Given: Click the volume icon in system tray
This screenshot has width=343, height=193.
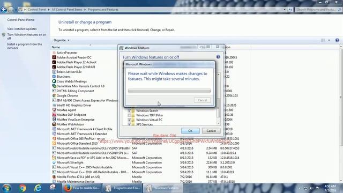Looking at the screenshot, I should coord(312,188).
